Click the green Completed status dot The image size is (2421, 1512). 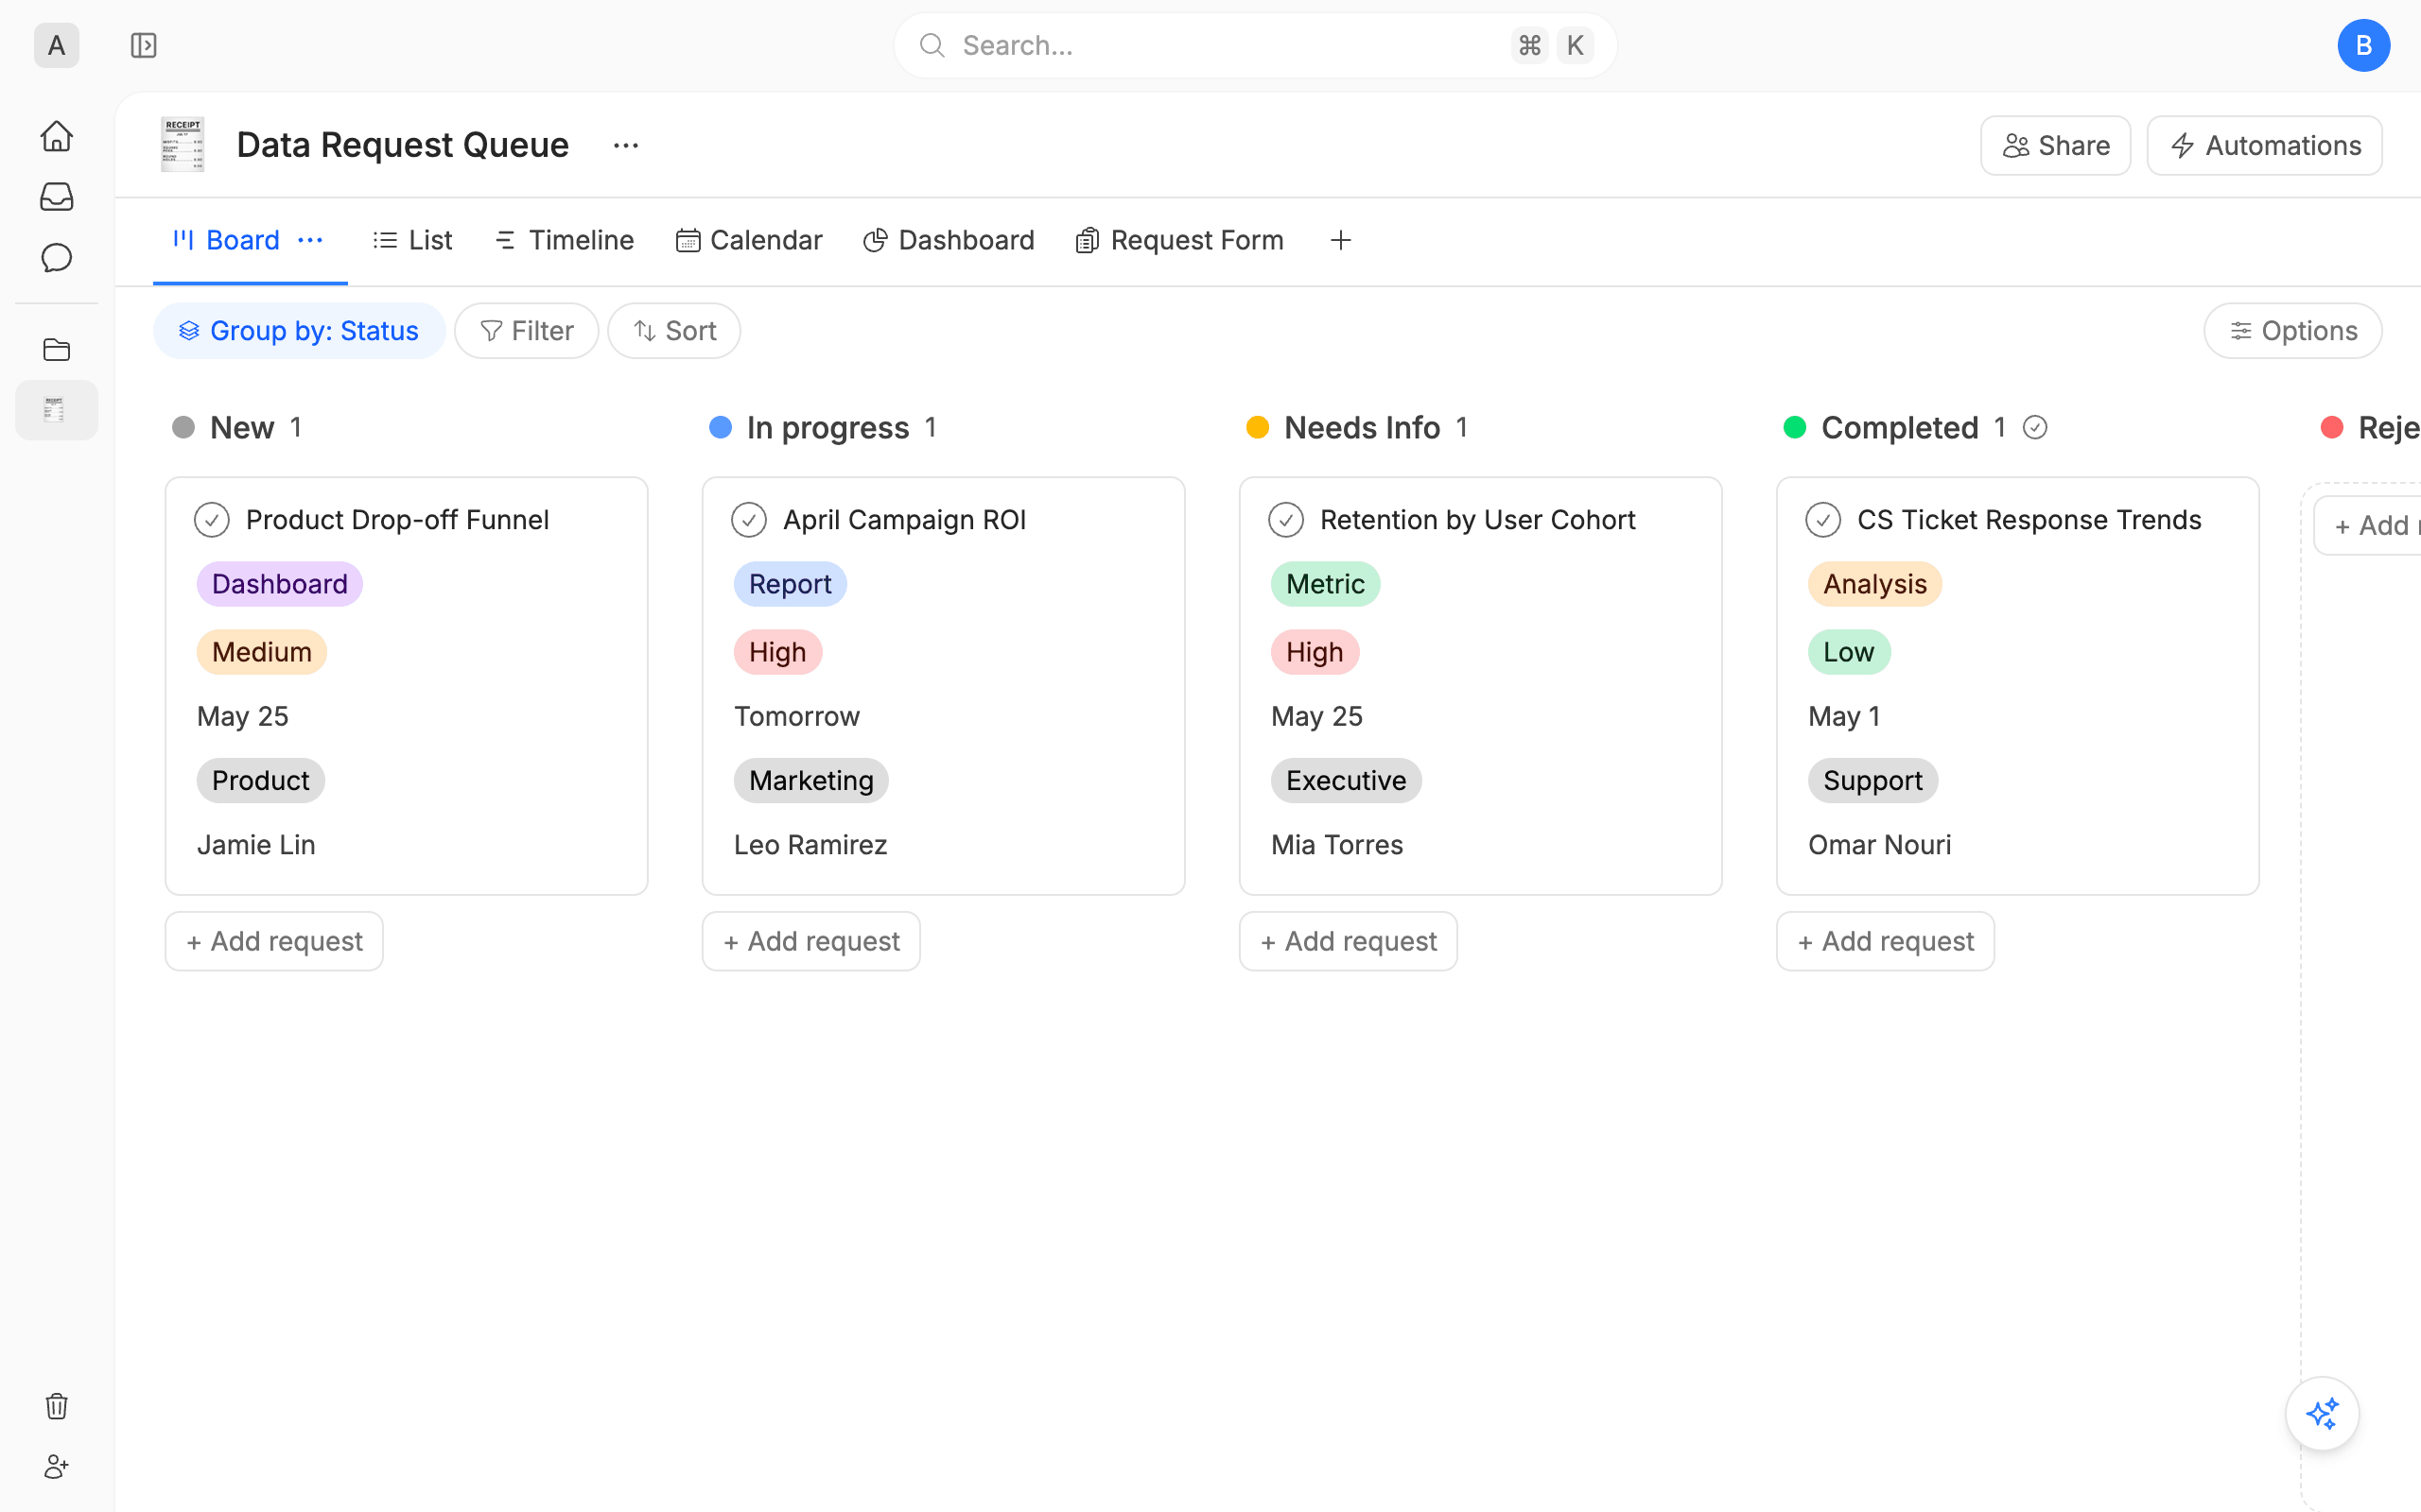point(1795,428)
